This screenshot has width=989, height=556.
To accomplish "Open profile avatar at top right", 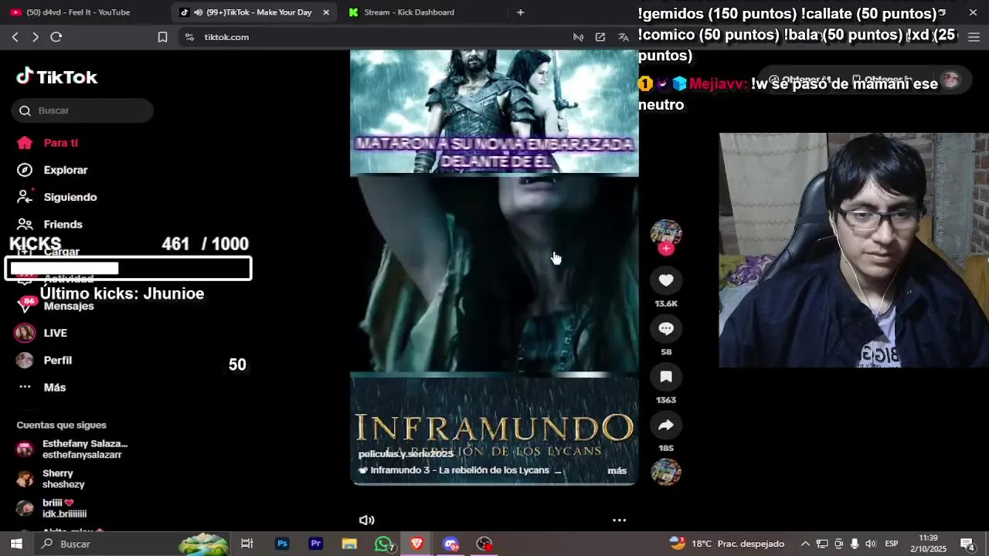I will (x=951, y=80).
